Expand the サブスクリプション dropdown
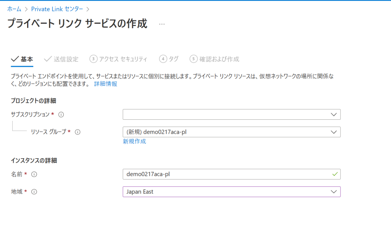The image size is (391, 228). coord(231,114)
